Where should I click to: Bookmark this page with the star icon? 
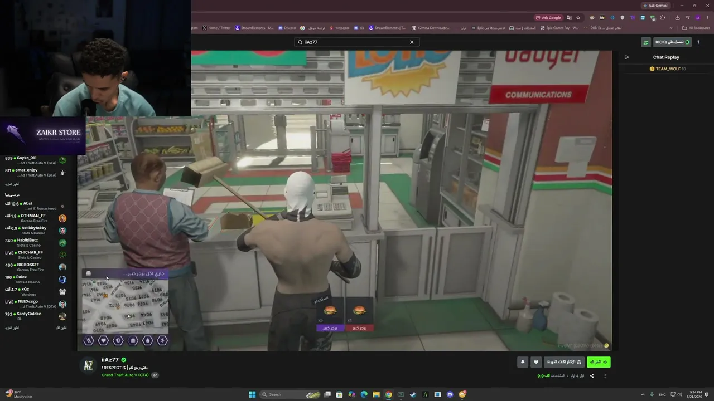coord(578,18)
